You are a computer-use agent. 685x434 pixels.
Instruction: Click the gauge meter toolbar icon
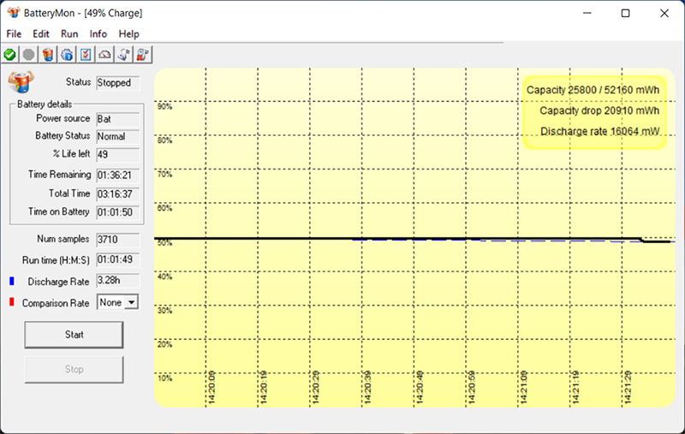pyautogui.click(x=104, y=54)
